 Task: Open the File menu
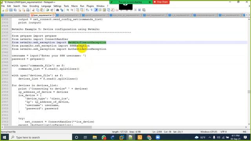point(3,6)
